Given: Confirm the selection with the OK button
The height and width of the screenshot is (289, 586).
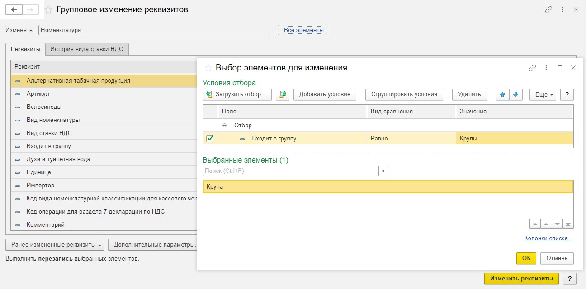Looking at the screenshot, I should click(526, 258).
